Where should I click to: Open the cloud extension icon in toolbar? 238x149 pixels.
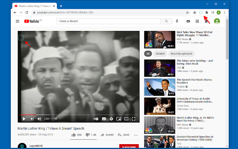[195, 12]
